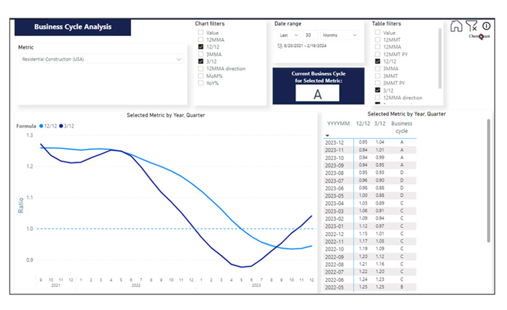This screenshot has width=507, height=310.
Task: Click the Business Cycle Analysis title
Action: pyautogui.click(x=73, y=27)
